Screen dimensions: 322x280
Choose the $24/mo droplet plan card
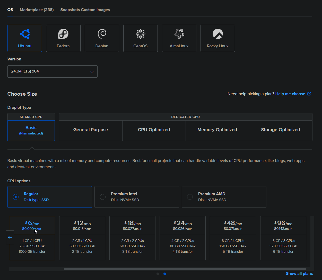click(x=182, y=238)
